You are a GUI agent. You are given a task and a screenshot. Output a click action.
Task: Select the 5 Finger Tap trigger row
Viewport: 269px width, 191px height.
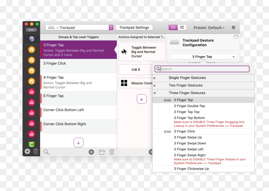coord(79,98)
